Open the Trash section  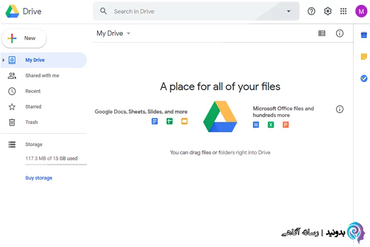coord(44,122)
